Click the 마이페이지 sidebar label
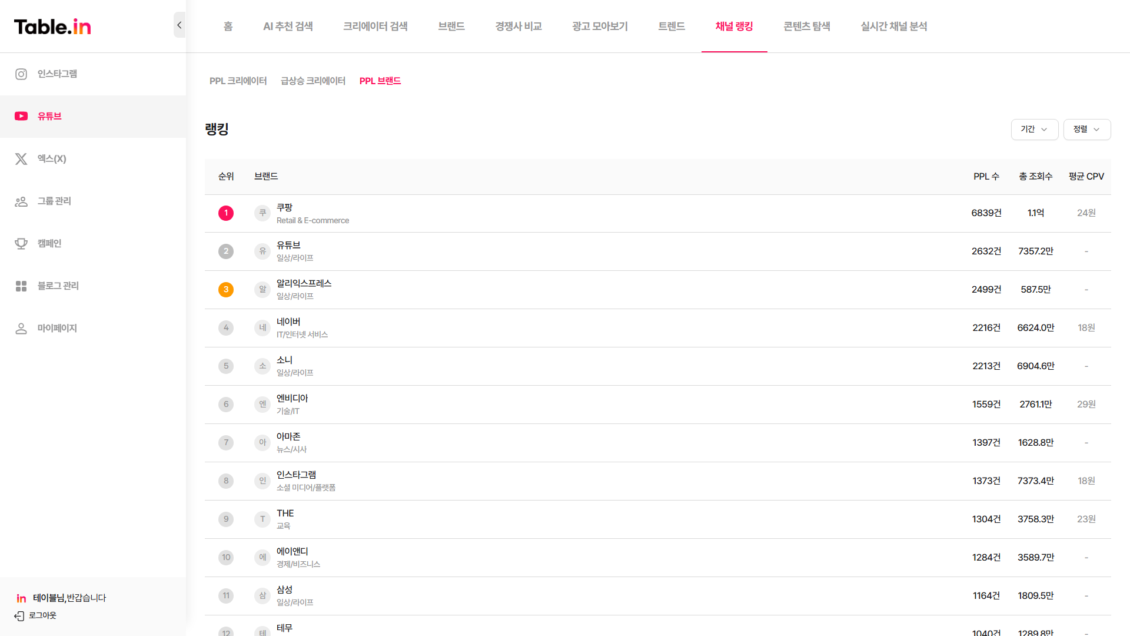This screenshot has width=1130, height=636. (57, 328)
